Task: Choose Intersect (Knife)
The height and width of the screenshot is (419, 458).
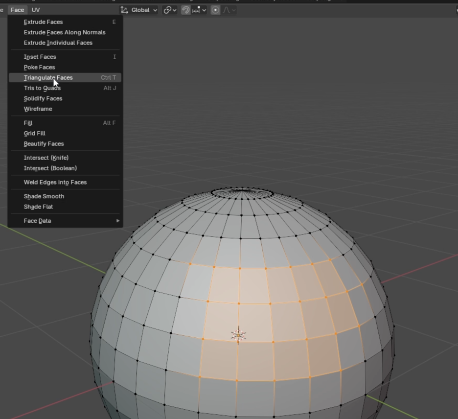Action: point(65,158)
